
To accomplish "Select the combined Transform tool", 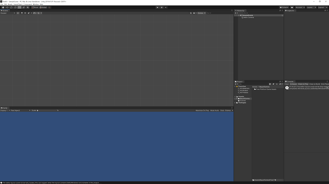I will point(24,7).
